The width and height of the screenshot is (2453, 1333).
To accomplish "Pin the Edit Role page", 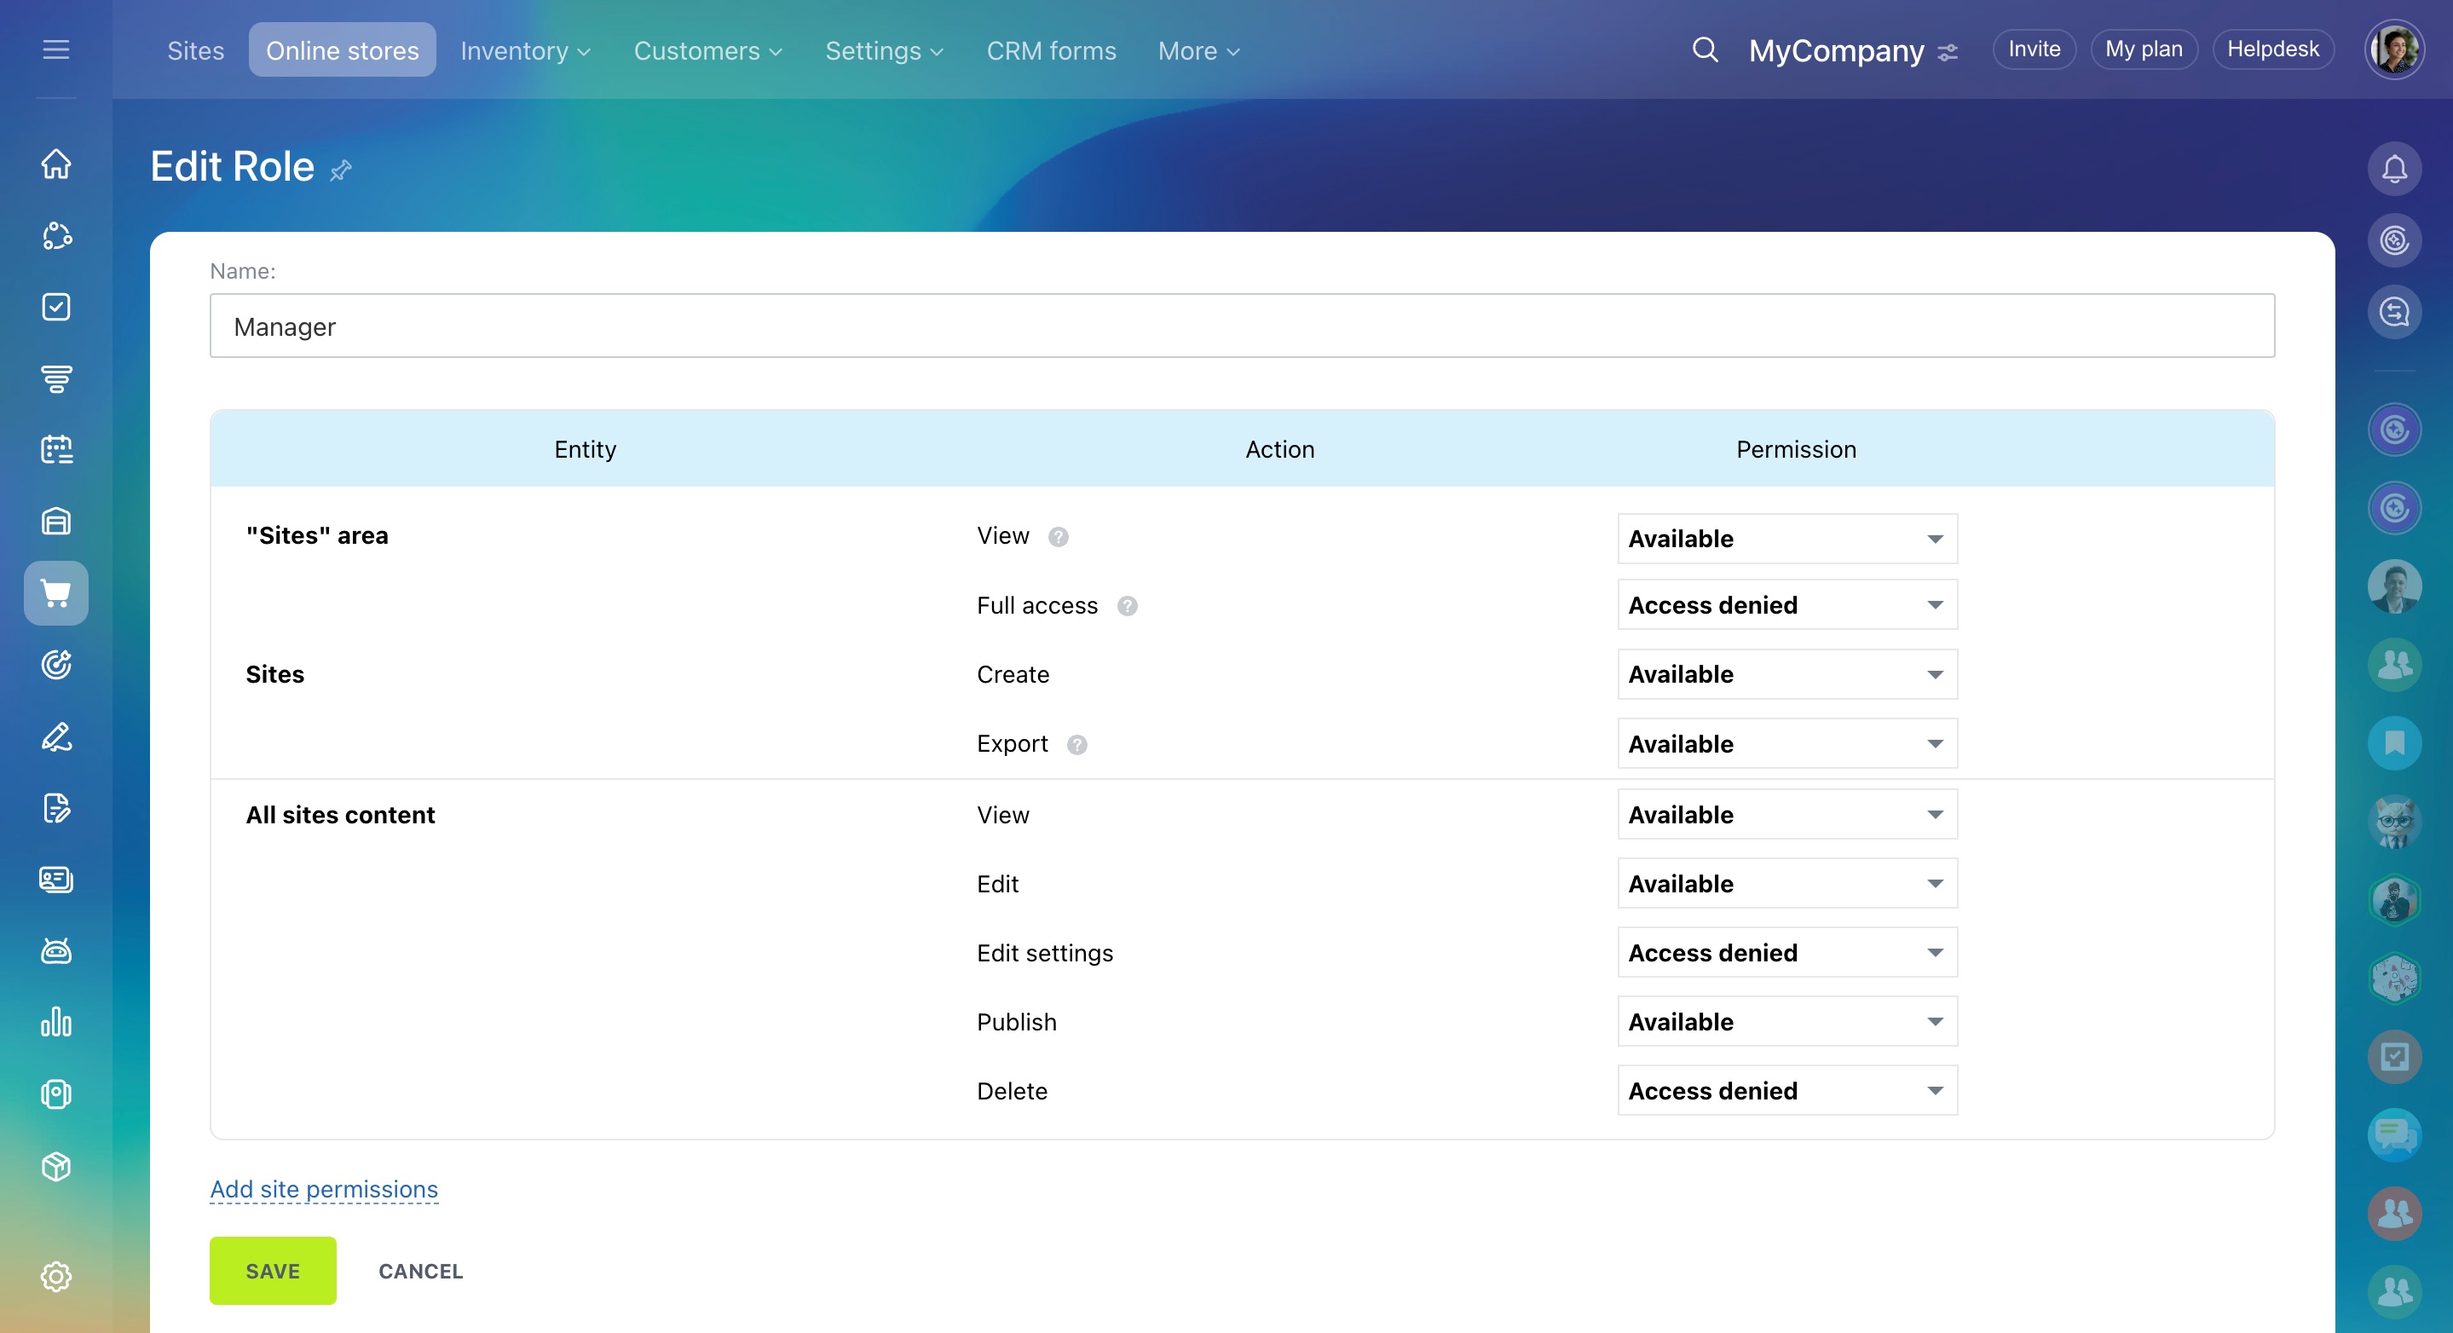I will (341, 170).
